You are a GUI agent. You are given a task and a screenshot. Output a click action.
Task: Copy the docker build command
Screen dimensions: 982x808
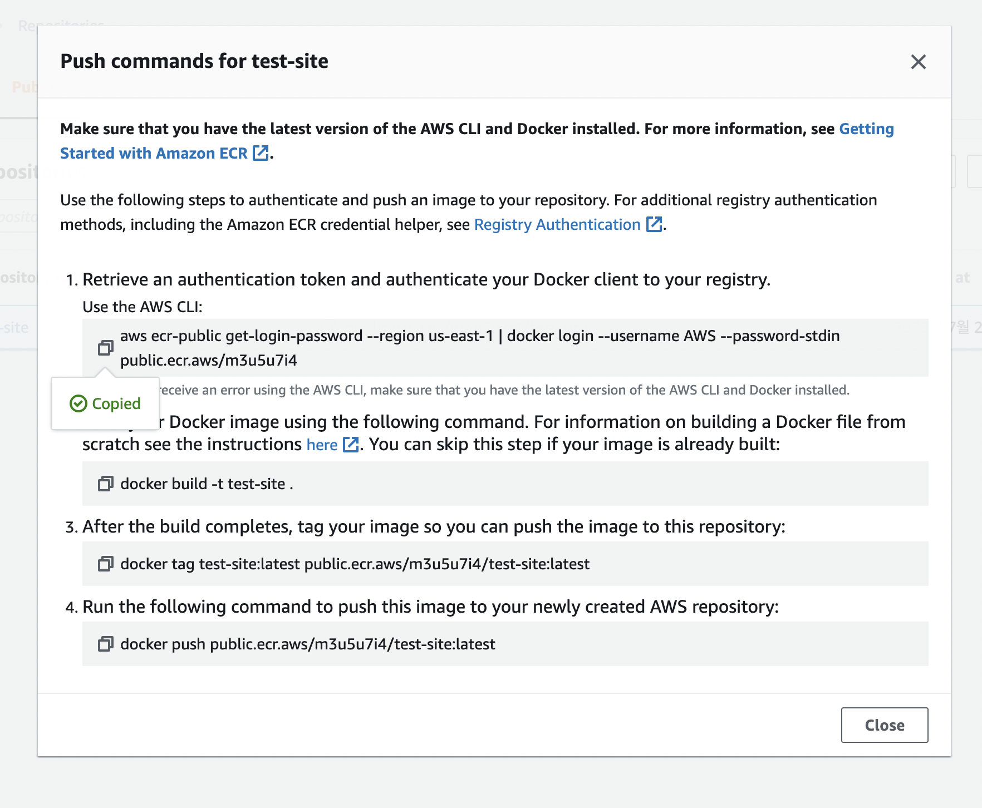[105, 484]
